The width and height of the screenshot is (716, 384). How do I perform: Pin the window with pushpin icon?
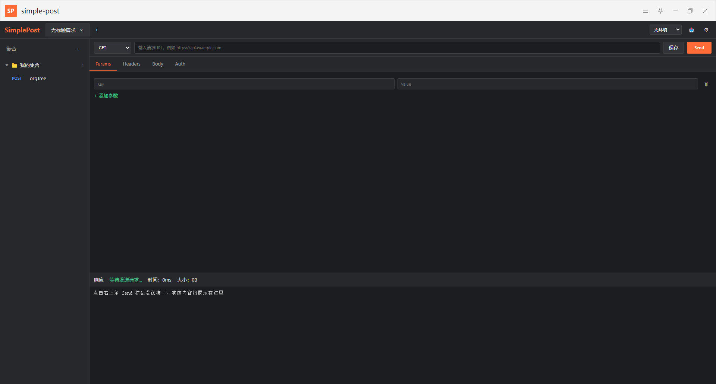(x=660, y=11)
